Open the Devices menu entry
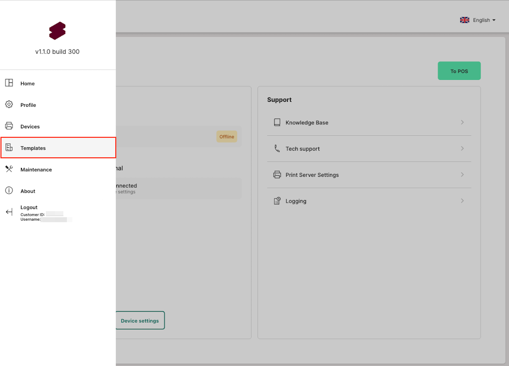The image size is (509, 366). pyautogui.click(x=30, y=126)
